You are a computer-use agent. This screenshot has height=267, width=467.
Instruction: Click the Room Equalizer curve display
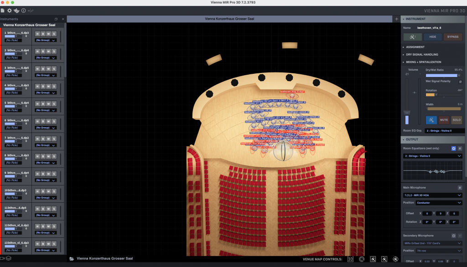432,170
